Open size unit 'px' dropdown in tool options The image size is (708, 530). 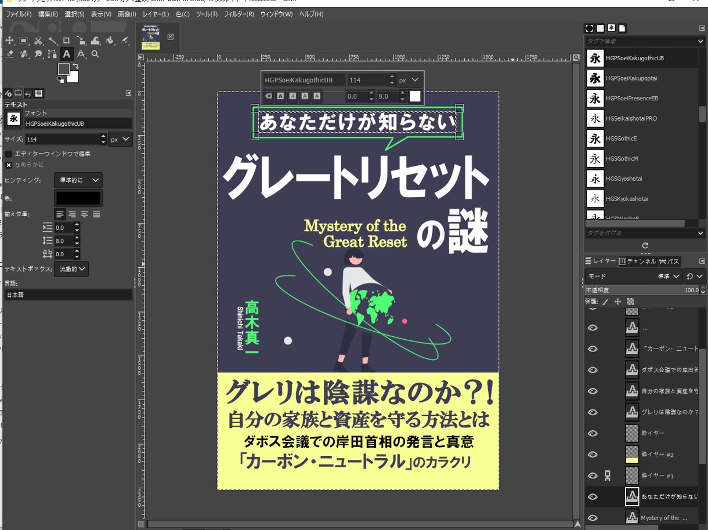pos(121,139)
